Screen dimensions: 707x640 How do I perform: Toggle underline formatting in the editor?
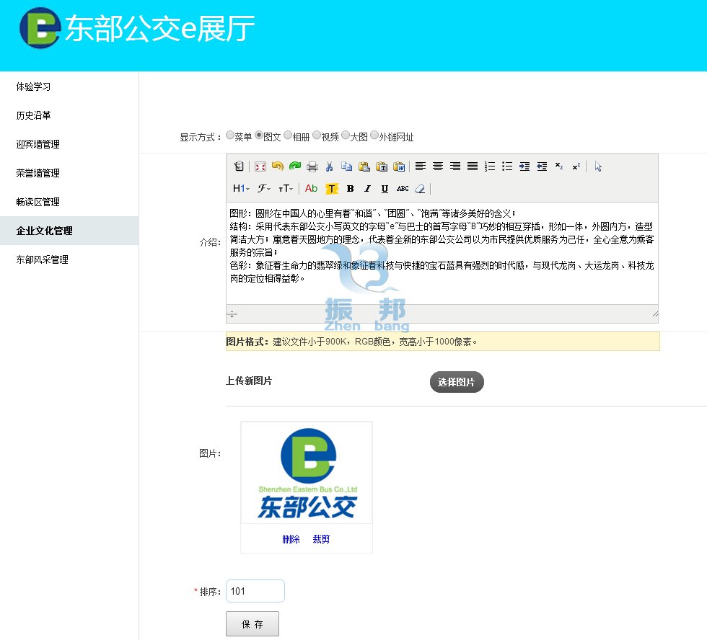click(x=385, y=189)
